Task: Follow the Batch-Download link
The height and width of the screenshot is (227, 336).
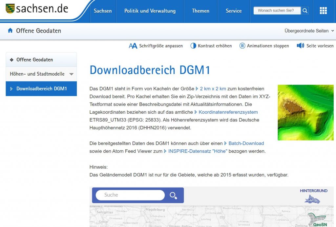Action: (246, 143)
